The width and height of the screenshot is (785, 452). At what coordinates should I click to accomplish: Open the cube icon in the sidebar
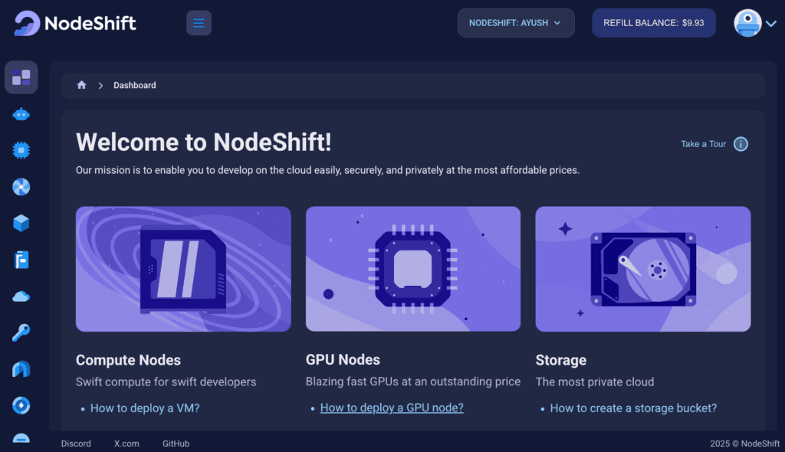point(21,223)
